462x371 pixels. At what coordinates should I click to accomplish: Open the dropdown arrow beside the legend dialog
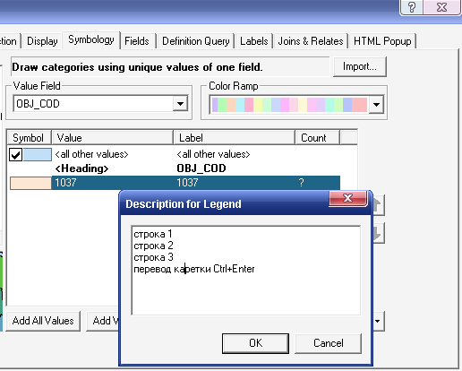point(379,321)
